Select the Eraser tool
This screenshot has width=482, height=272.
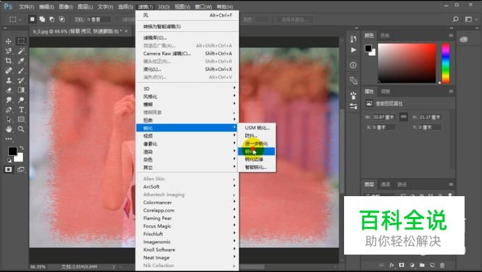8,90
